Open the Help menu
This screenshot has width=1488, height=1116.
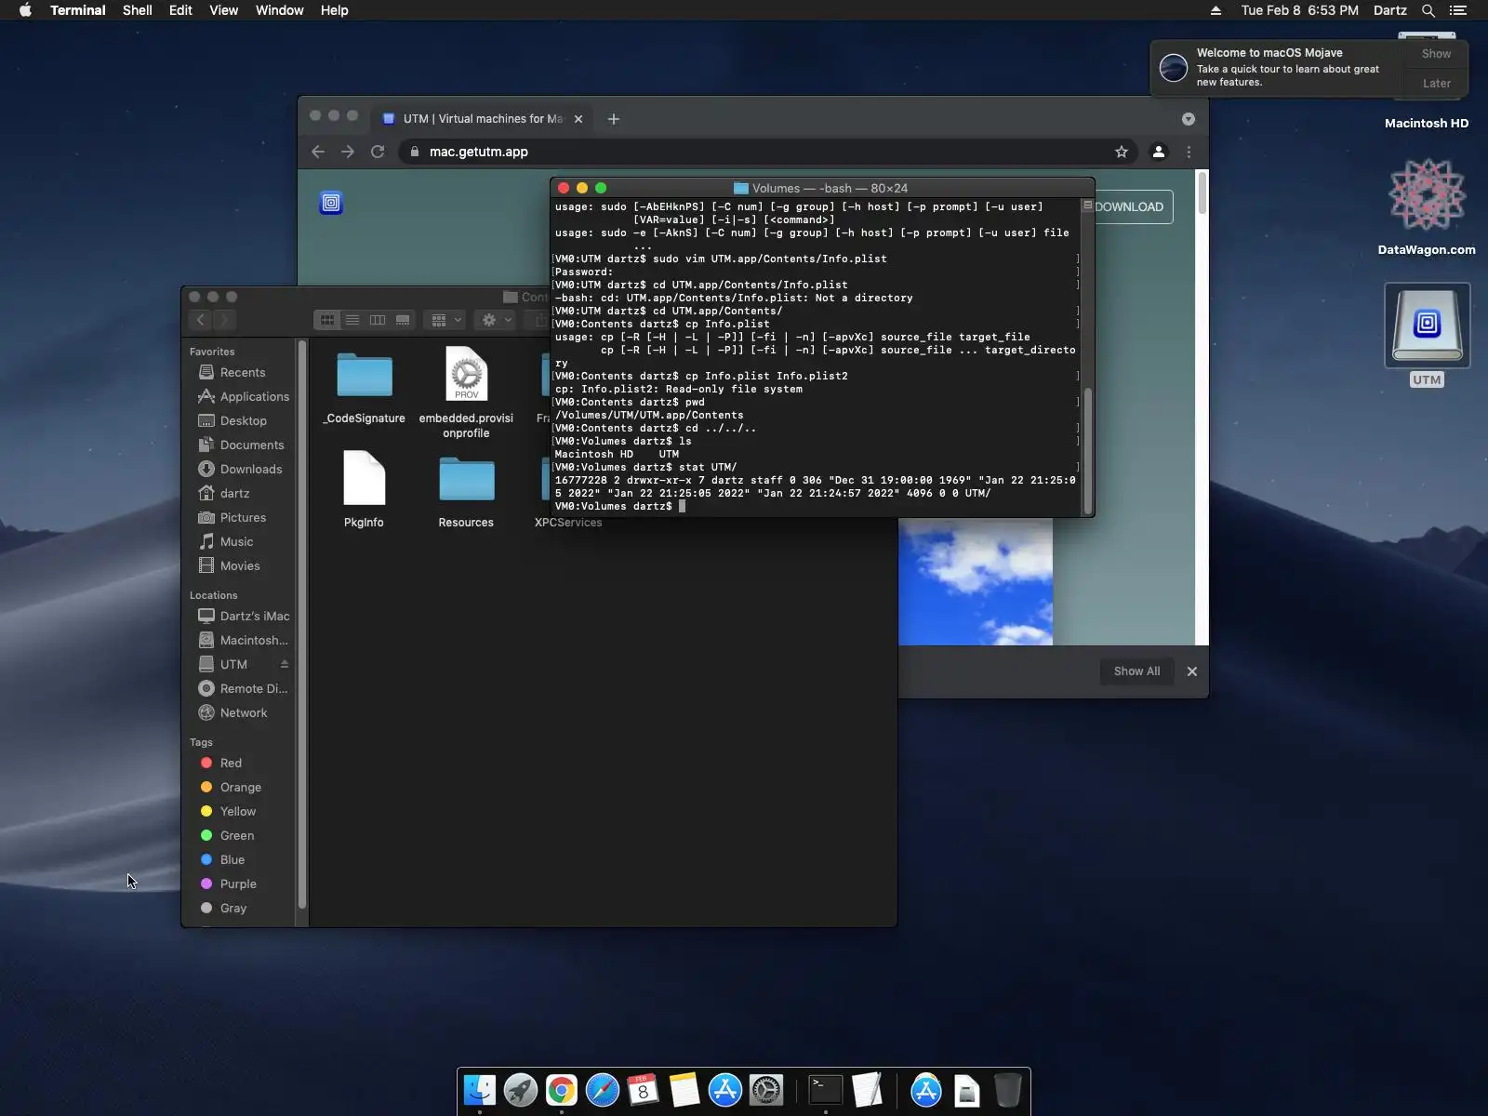click(334, 10)
